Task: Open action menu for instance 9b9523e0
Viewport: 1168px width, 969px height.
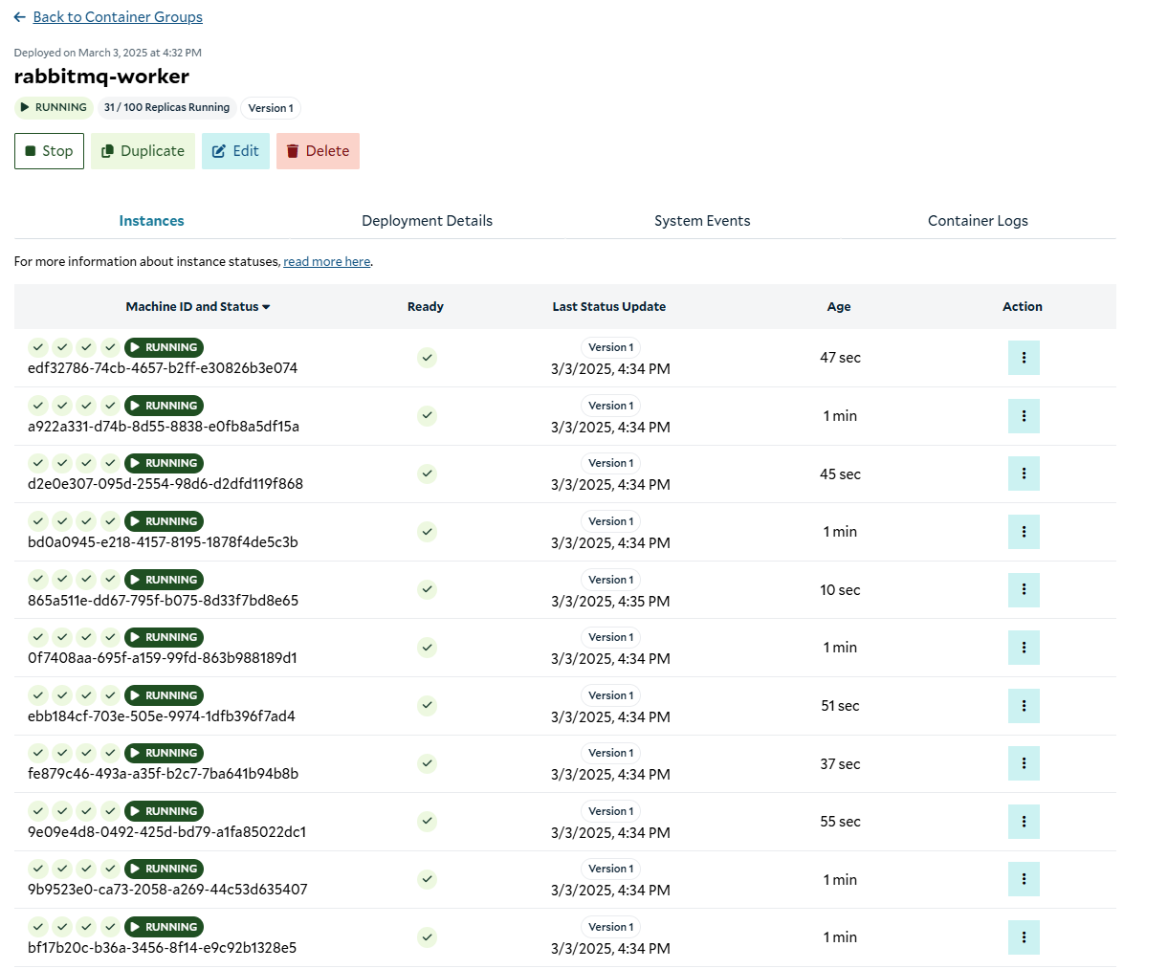Action: (1024, 879)
